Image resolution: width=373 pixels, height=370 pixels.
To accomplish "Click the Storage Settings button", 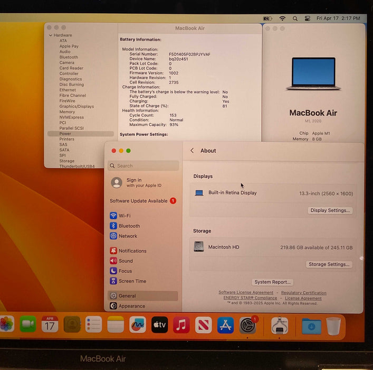I will click(x=329, y=264).
